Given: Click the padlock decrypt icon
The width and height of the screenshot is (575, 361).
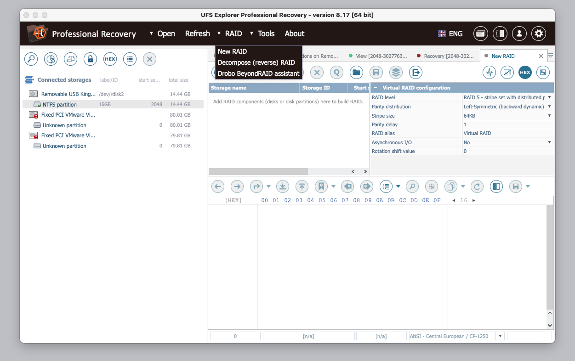Looking at the screenshot, I should 90,59.
